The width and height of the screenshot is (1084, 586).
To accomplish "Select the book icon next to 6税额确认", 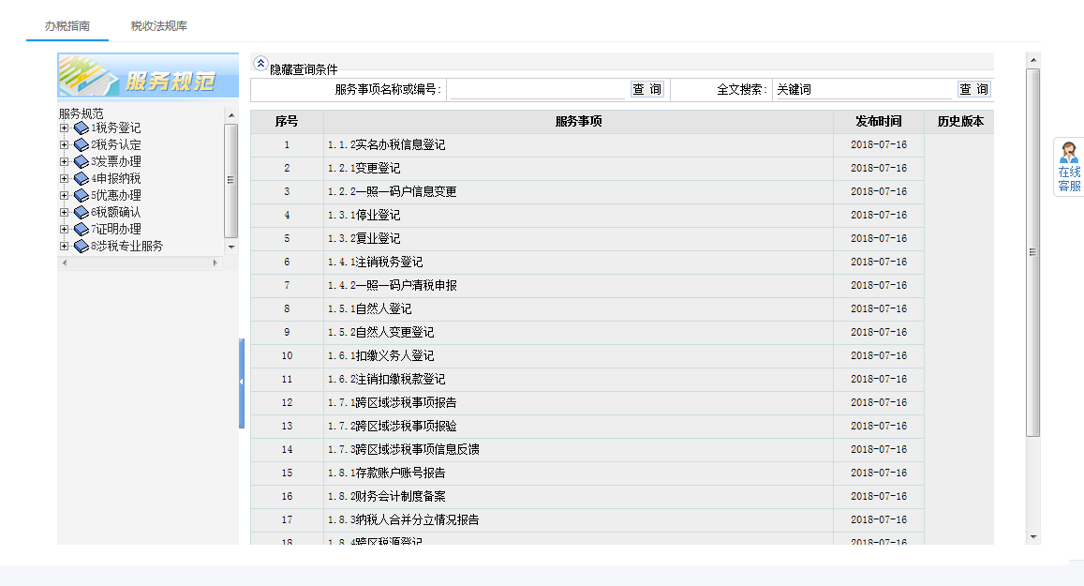I will pos(81,212).
